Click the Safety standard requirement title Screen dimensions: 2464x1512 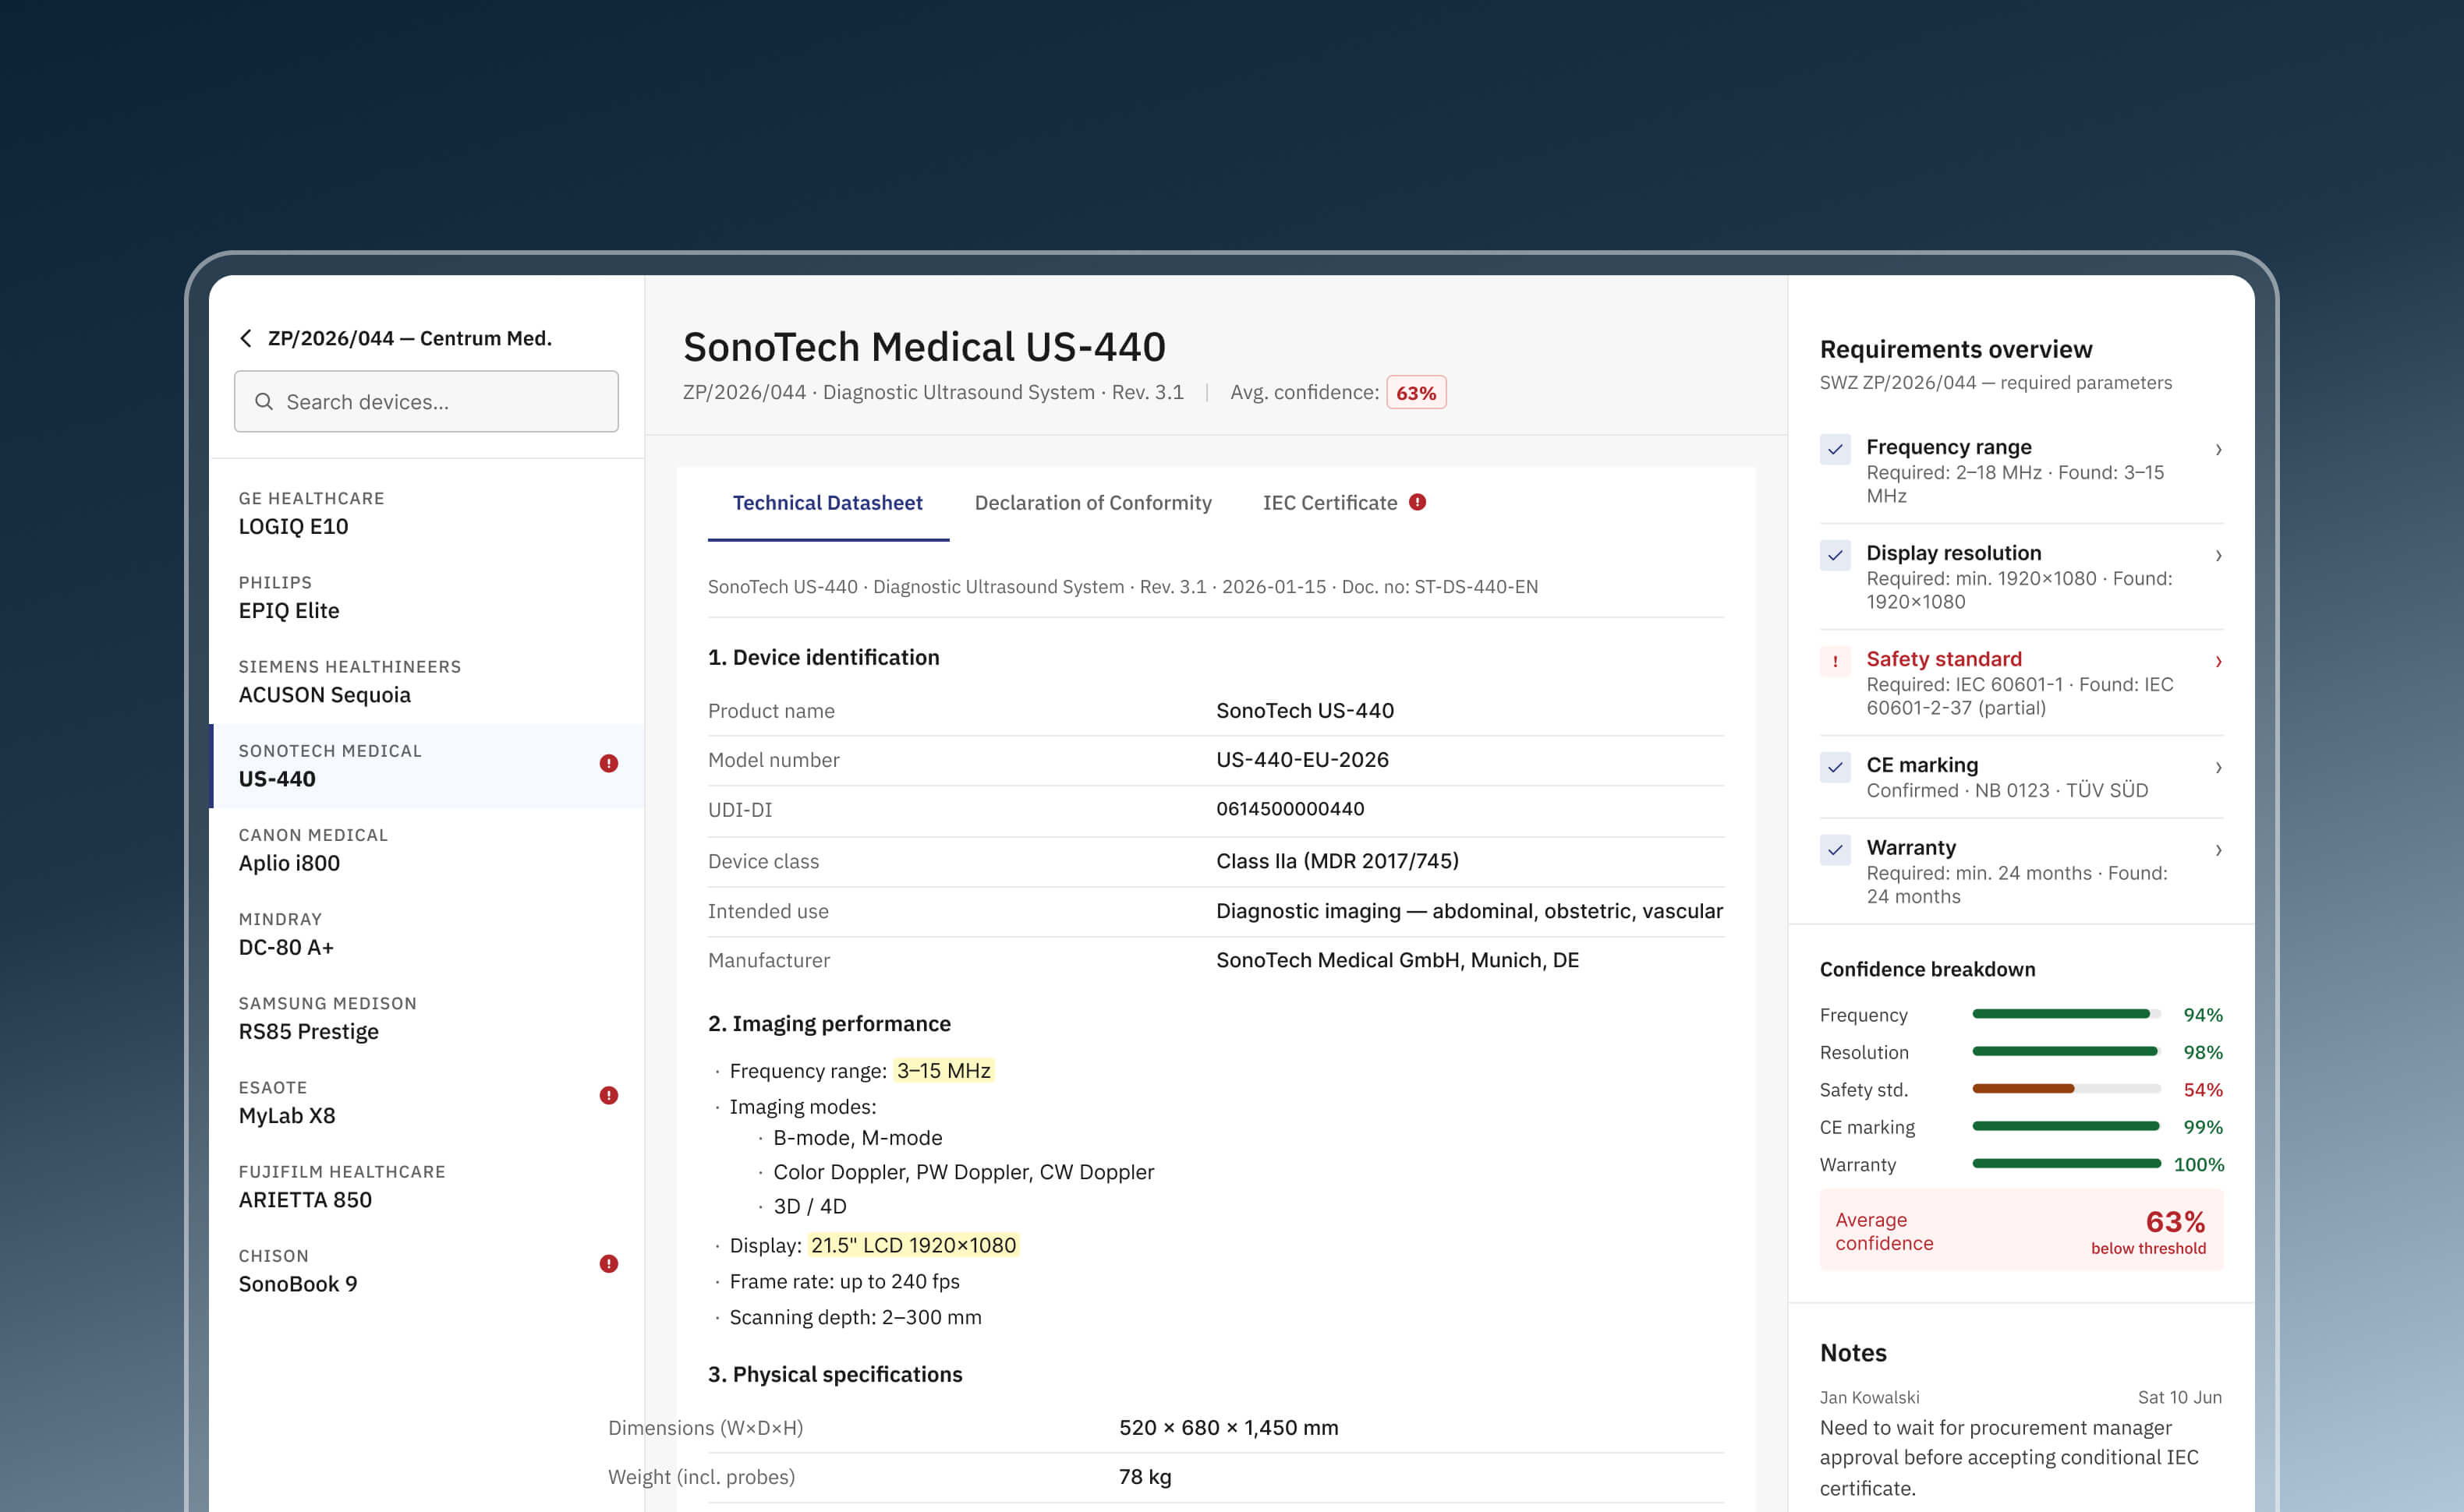pos(1944,659)
